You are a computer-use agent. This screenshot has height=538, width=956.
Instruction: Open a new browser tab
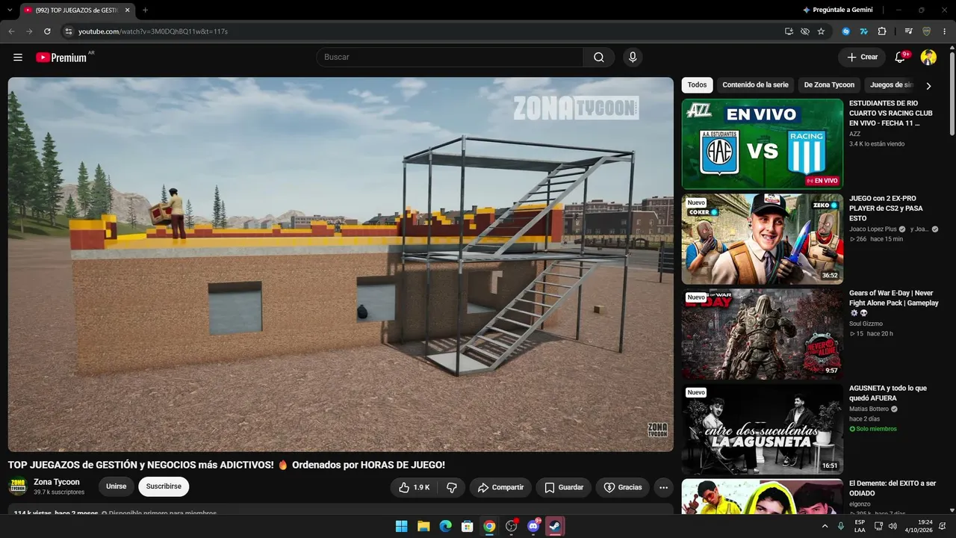(145, 10)
